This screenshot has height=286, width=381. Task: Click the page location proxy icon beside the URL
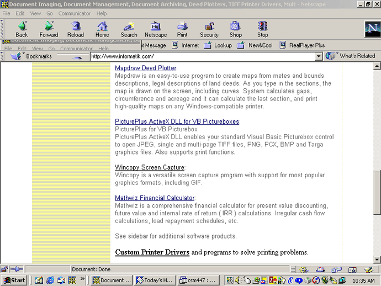[x=77, y=57]
